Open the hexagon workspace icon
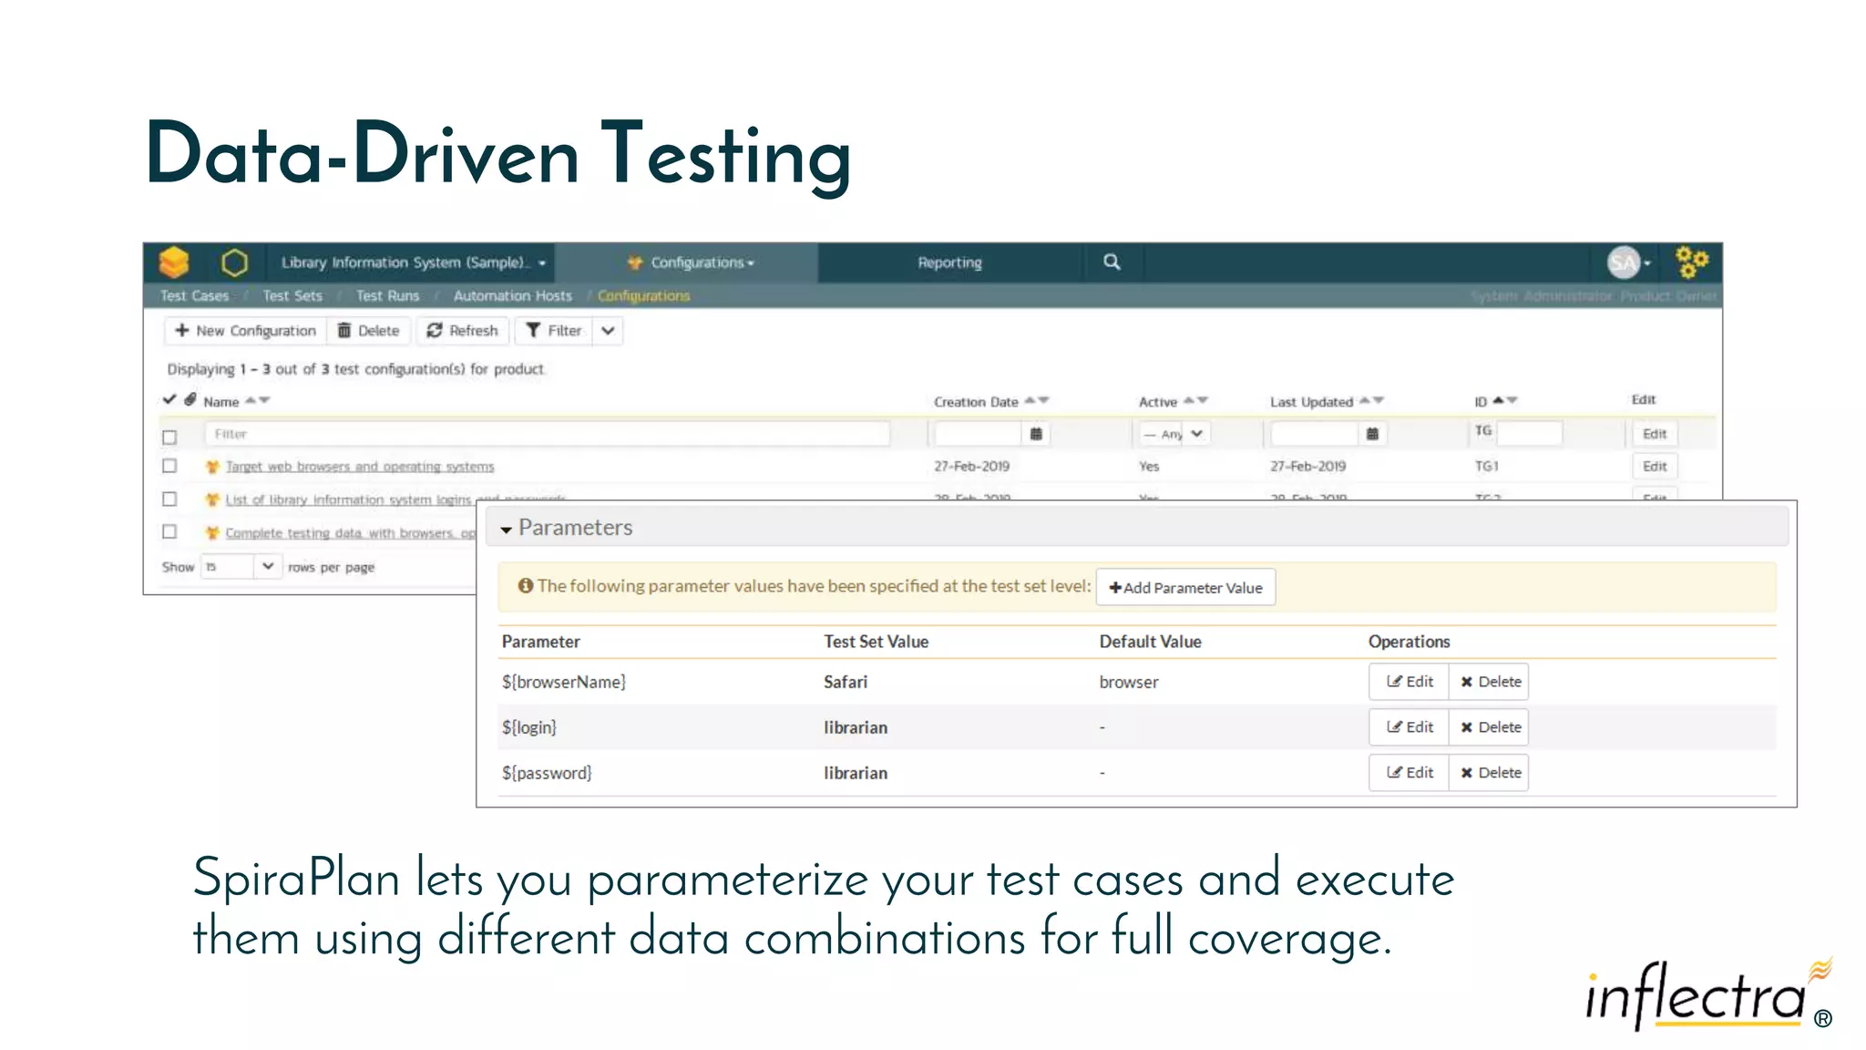The width and height of the screenshot is (1866, 1050). pos(234,262)
